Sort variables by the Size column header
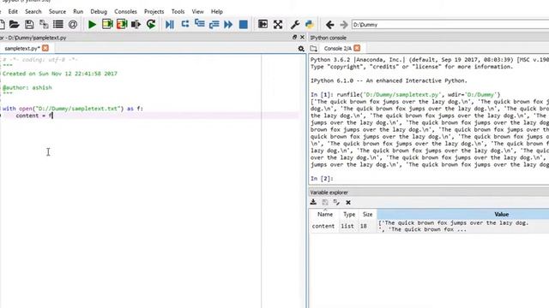Screen dimensions: 549x308 coord(368,214)
